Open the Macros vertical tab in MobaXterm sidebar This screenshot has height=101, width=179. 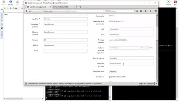2,33
